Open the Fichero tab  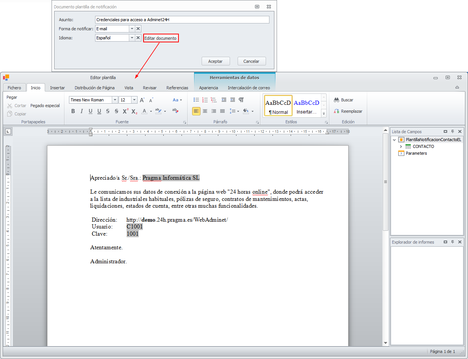[14, 88]
